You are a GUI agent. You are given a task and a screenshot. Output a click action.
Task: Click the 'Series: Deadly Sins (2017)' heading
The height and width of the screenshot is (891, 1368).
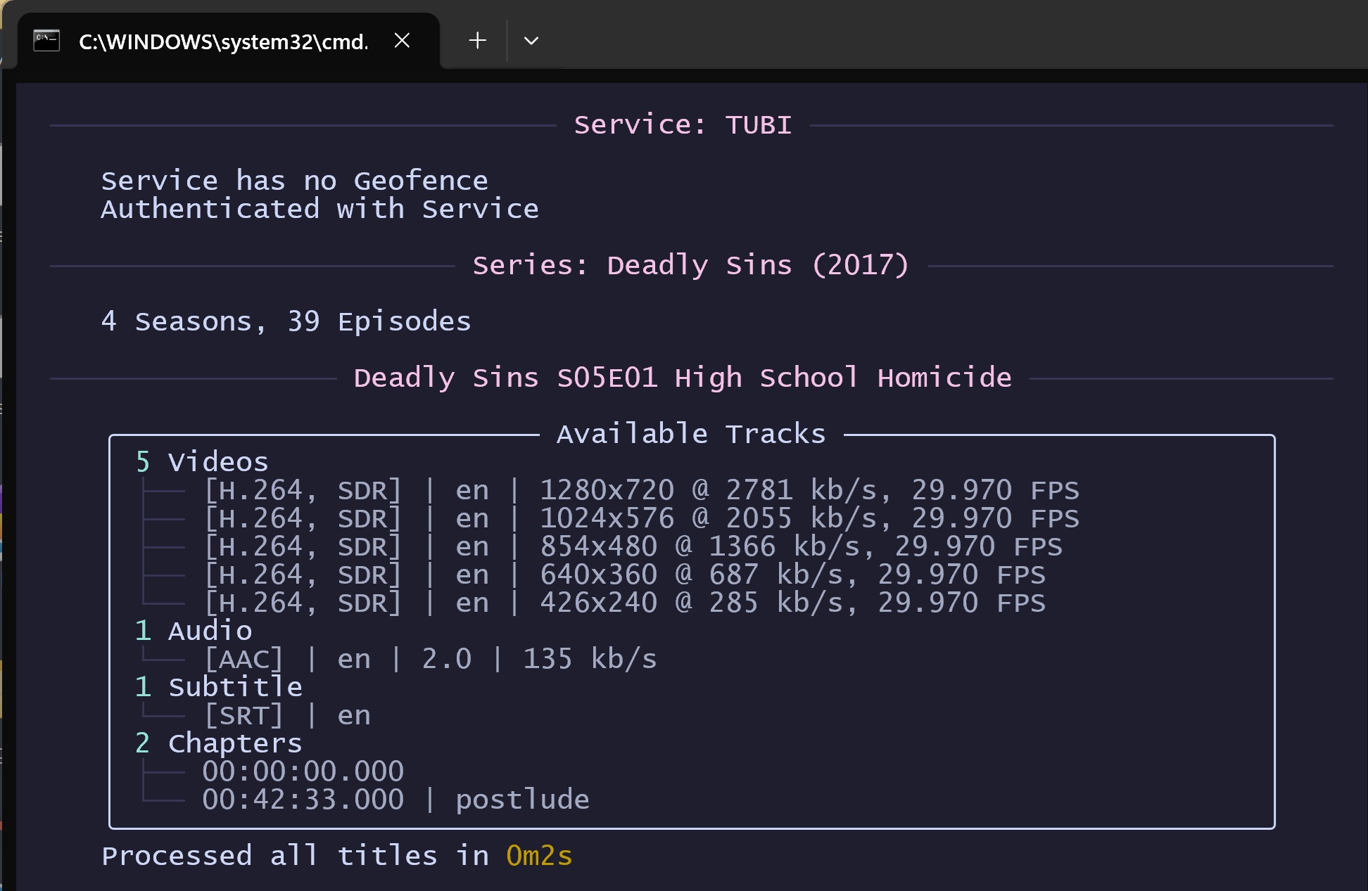(690, 266)
